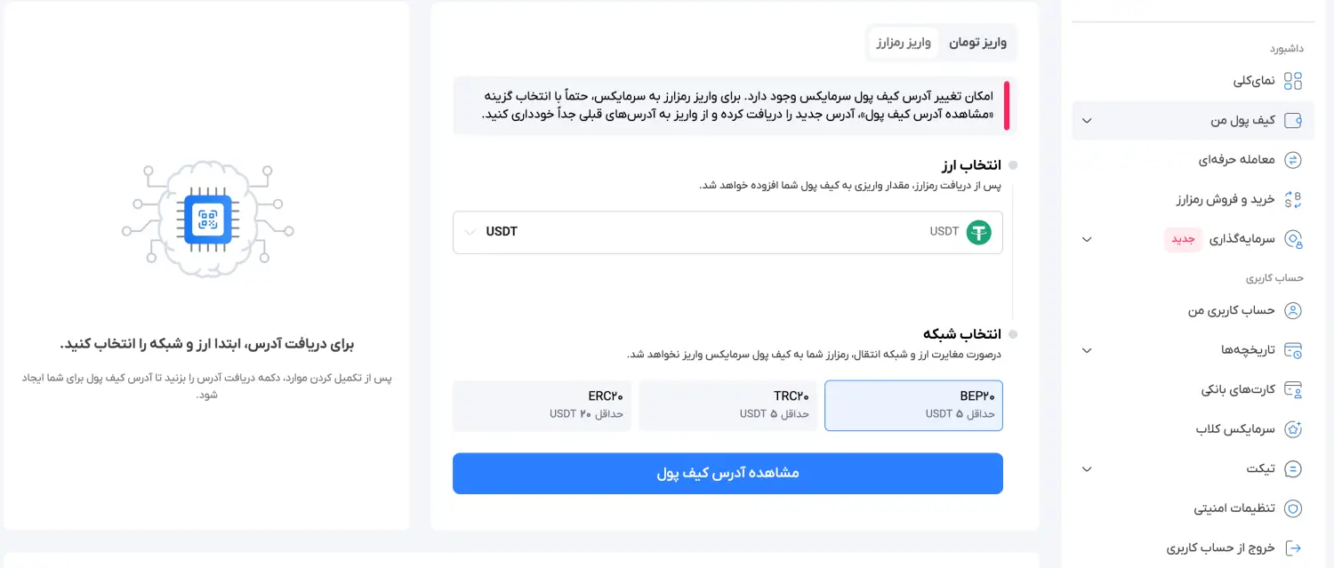Select the BEP20 network option
Viewport: 1334px width, 568px height.
pos(913,404)
